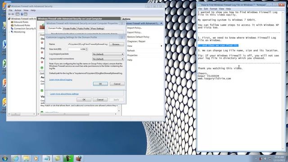Collapse the Actions section header arrow

[x=161, y=23]
